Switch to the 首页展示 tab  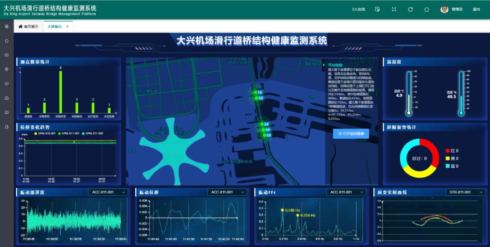tap(29, 27)
